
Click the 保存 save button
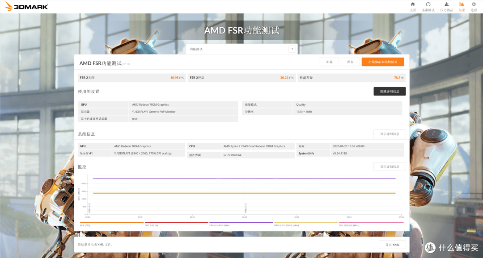pyautogui.click(x=350, y=62)
